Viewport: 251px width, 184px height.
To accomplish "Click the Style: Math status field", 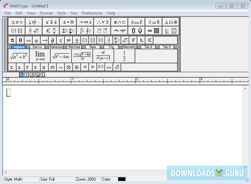I will (21, 179).
